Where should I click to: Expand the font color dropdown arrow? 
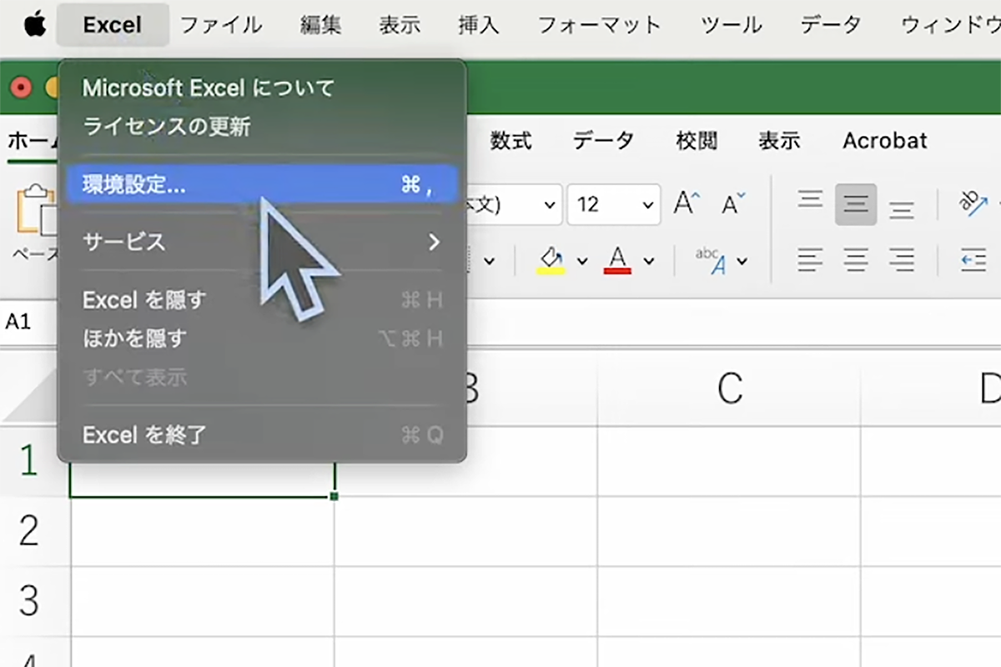tap(649, 262)
